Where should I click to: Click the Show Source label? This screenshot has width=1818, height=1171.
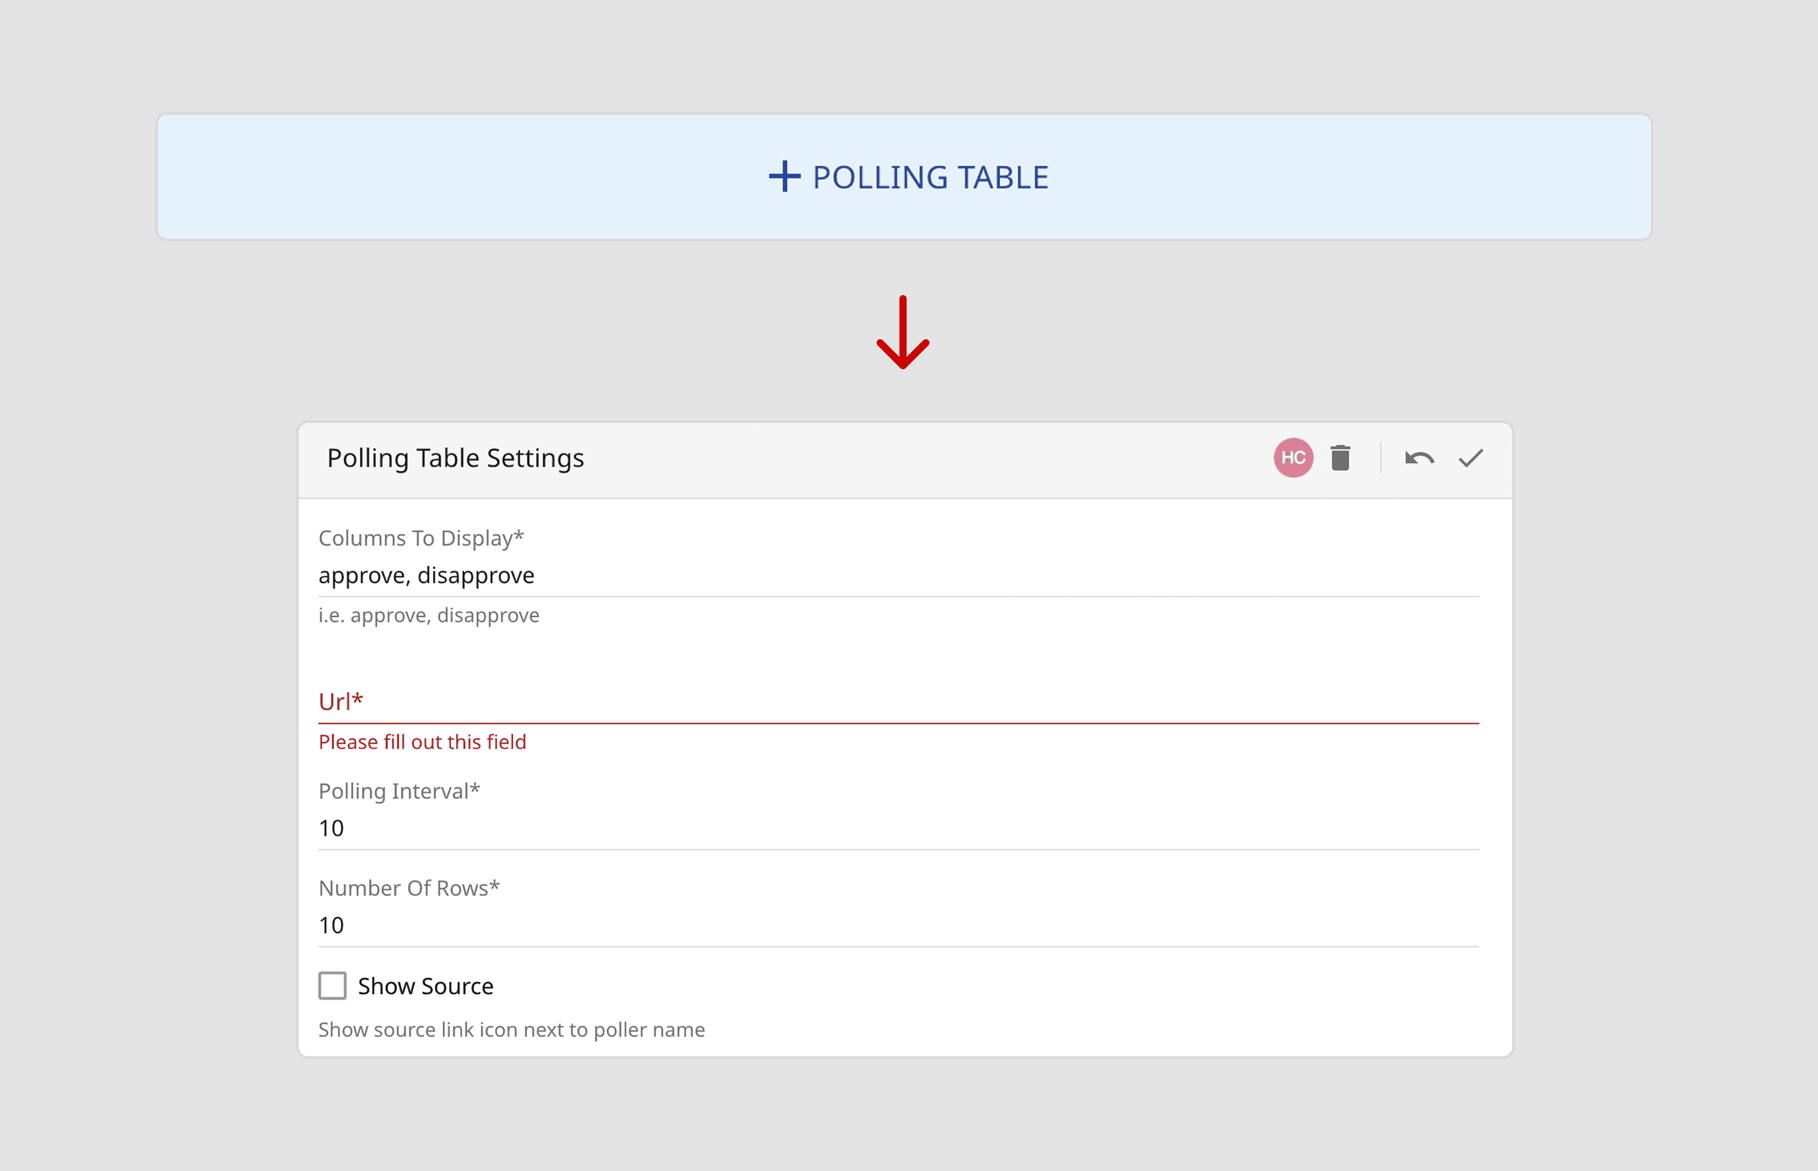pyautogui.click(x=426, y=986)
